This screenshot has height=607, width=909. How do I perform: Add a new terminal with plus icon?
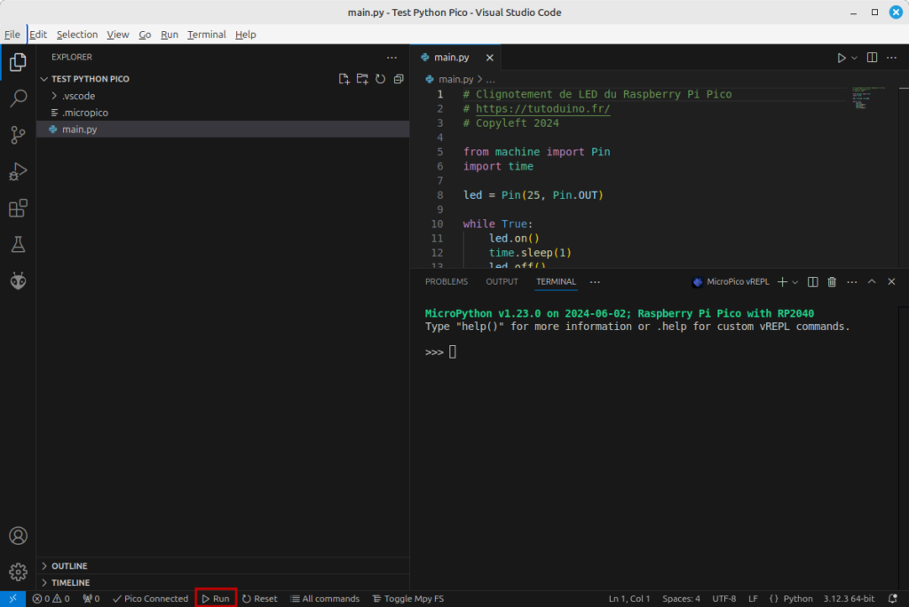click(x=782, y=282)
